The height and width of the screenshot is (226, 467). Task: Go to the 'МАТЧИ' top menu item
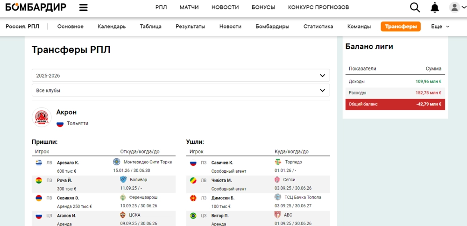(189, 7)
